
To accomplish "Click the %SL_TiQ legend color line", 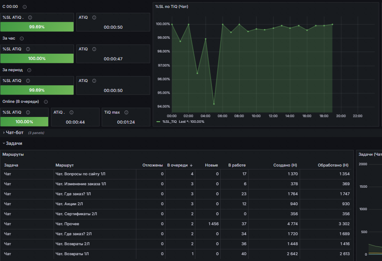I will tap(158, 122).
